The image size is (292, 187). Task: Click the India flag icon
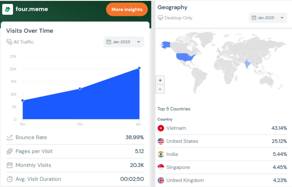click(x=161, y=154)
